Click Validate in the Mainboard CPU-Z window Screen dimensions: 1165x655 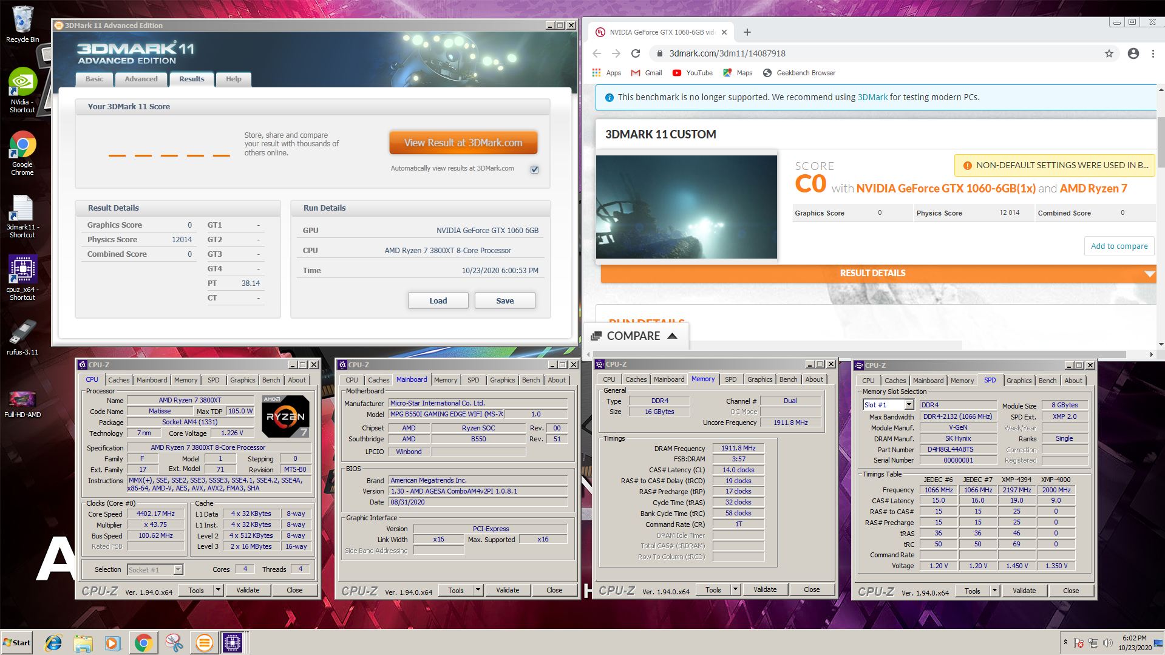pyautogui.click(x=508, y=590)
